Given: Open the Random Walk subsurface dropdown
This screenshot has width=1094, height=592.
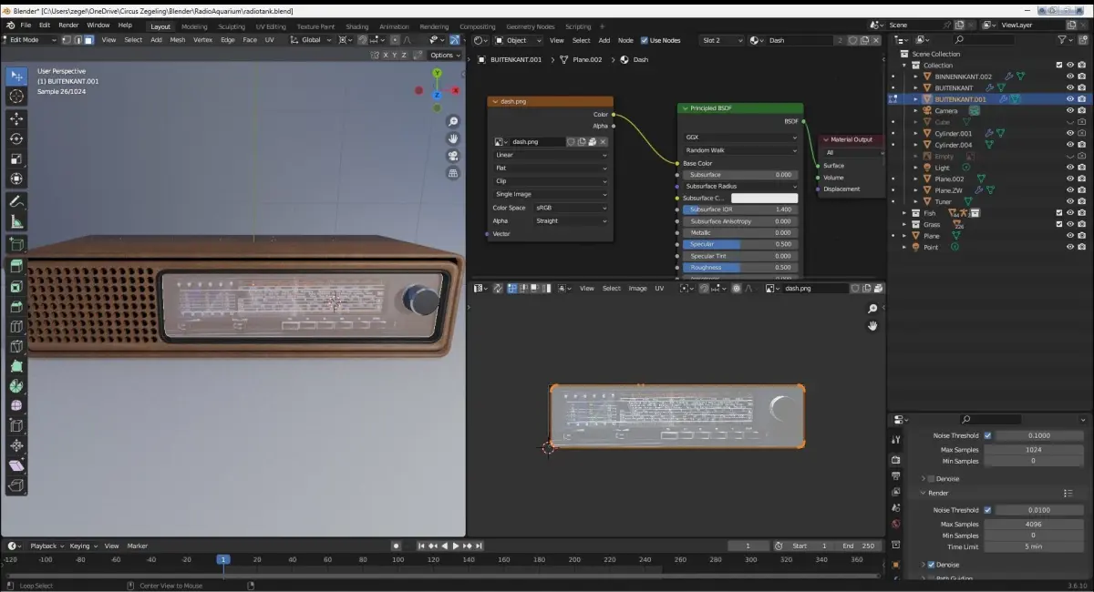Looking at the screenshot, I should pyautogui.click(x=739, y=150).
